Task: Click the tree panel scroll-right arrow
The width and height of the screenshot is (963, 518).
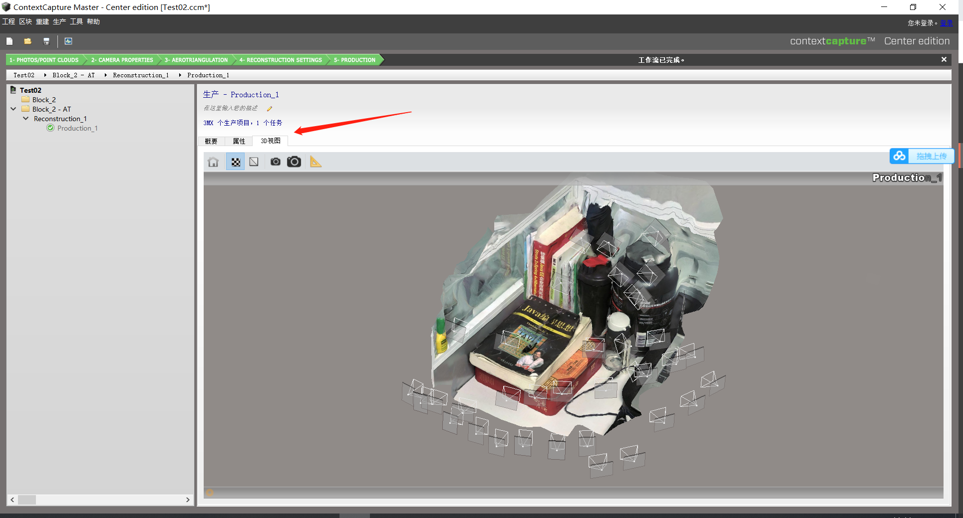Action: (188, 500)
